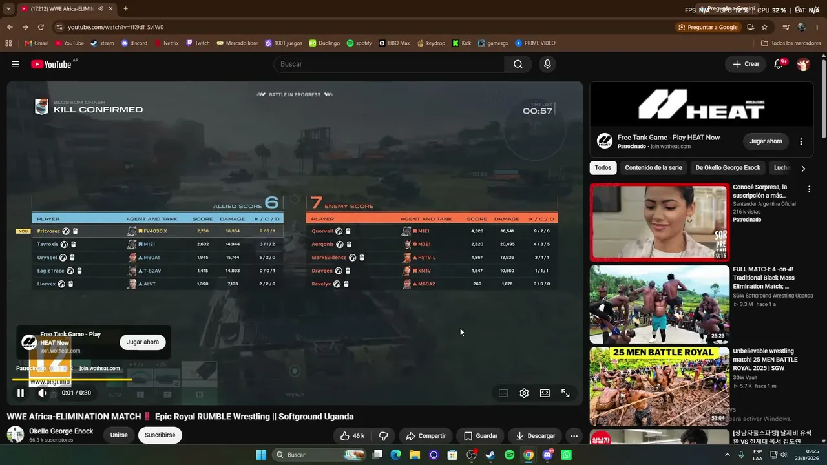The height and width of the screenshot is (465, 827).
Task: Enter fullscreen with the expand icon
Action: pos(565,393)
